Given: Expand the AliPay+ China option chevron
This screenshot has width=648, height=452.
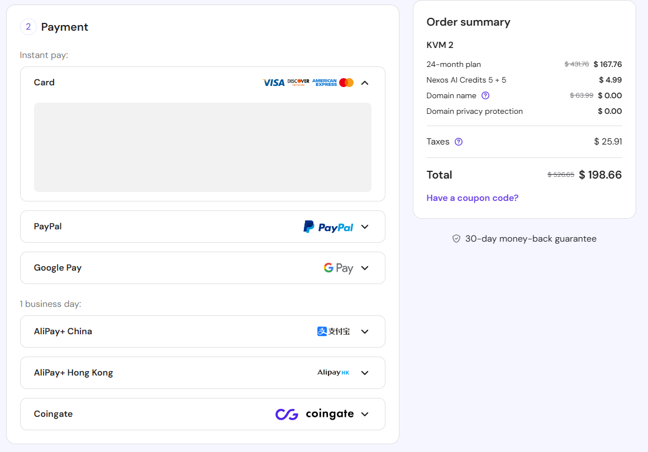Looking at the screenshot, I should coord(364,331).
